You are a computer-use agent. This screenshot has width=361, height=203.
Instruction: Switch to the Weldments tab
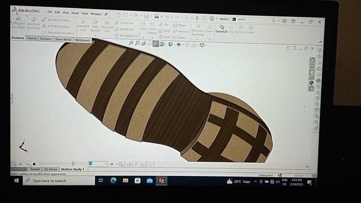click(82, 40)
